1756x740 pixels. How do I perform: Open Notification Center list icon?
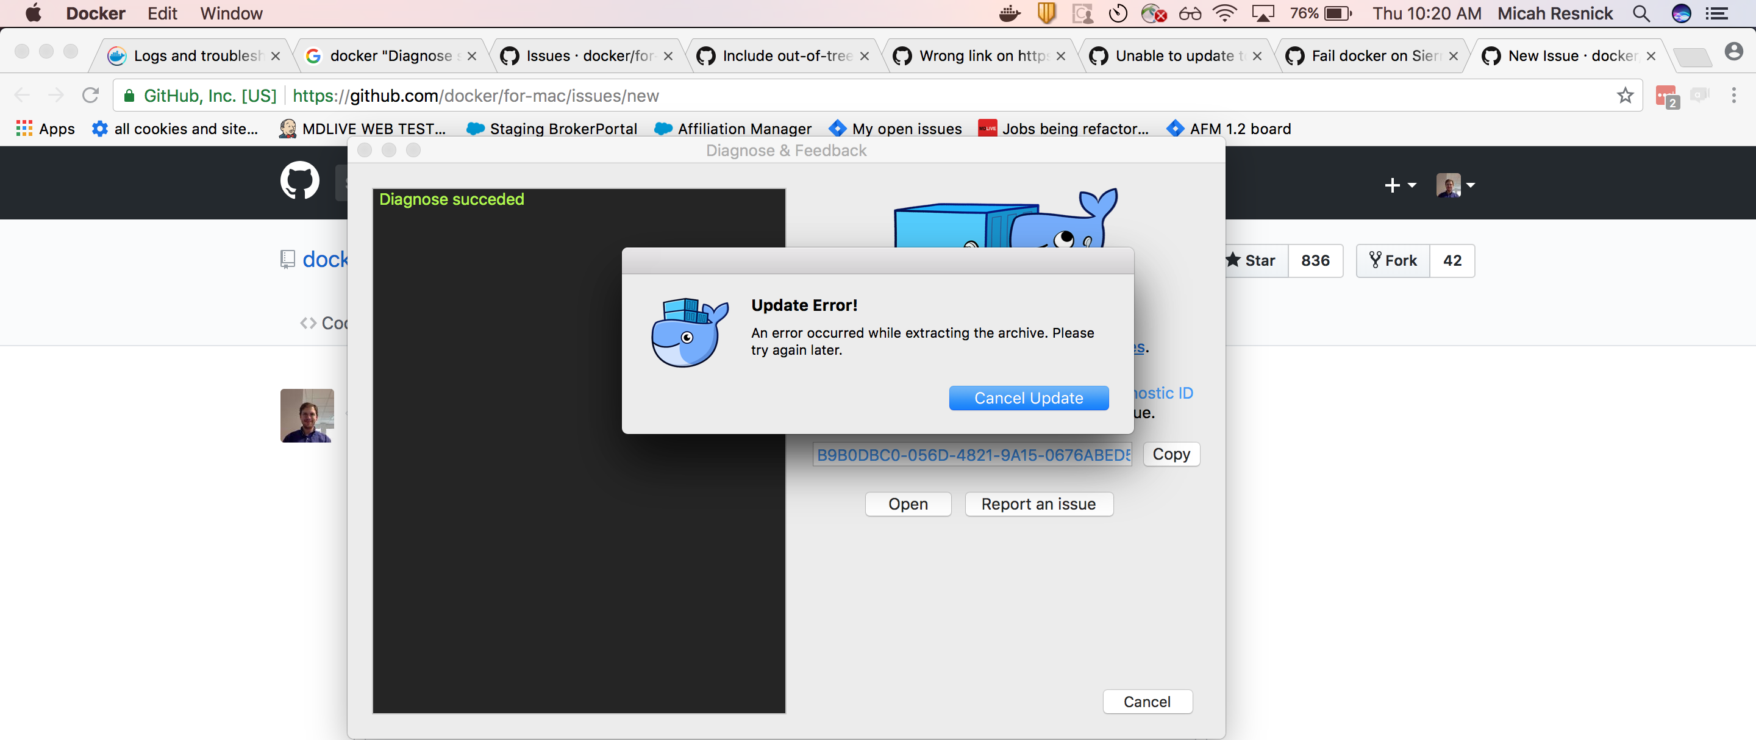click(1716, 13)
